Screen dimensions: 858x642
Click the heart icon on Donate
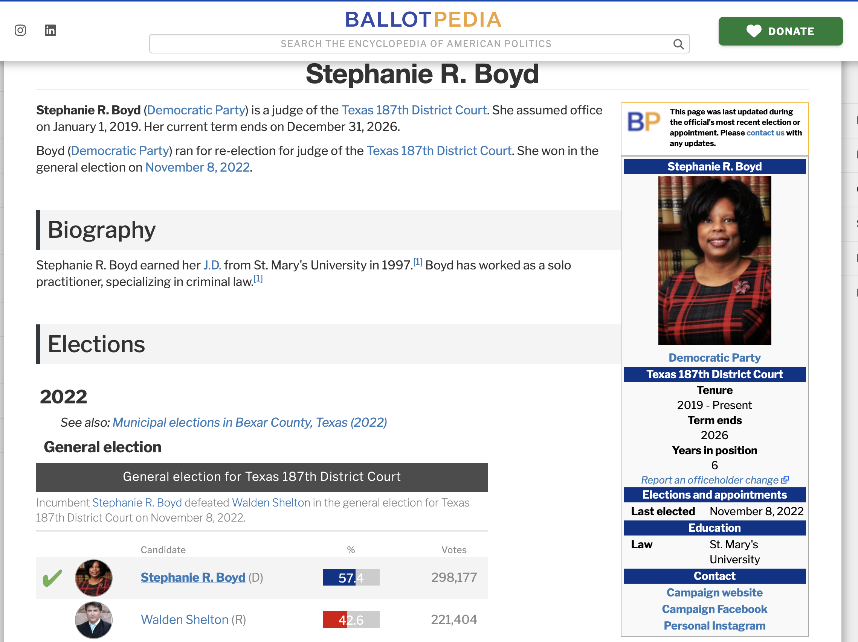pos(754,31)
